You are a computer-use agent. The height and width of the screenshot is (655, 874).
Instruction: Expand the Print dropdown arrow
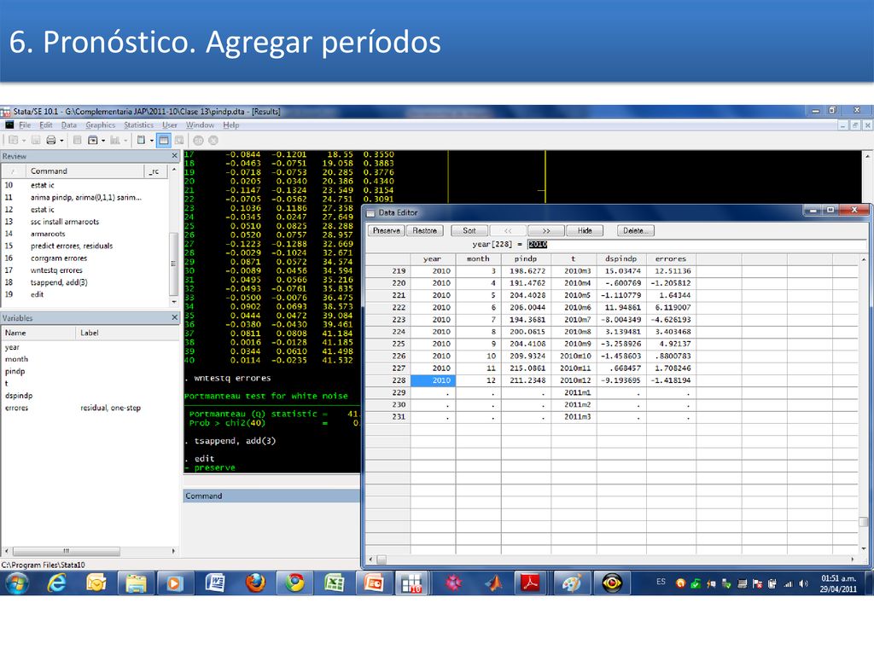61,141
